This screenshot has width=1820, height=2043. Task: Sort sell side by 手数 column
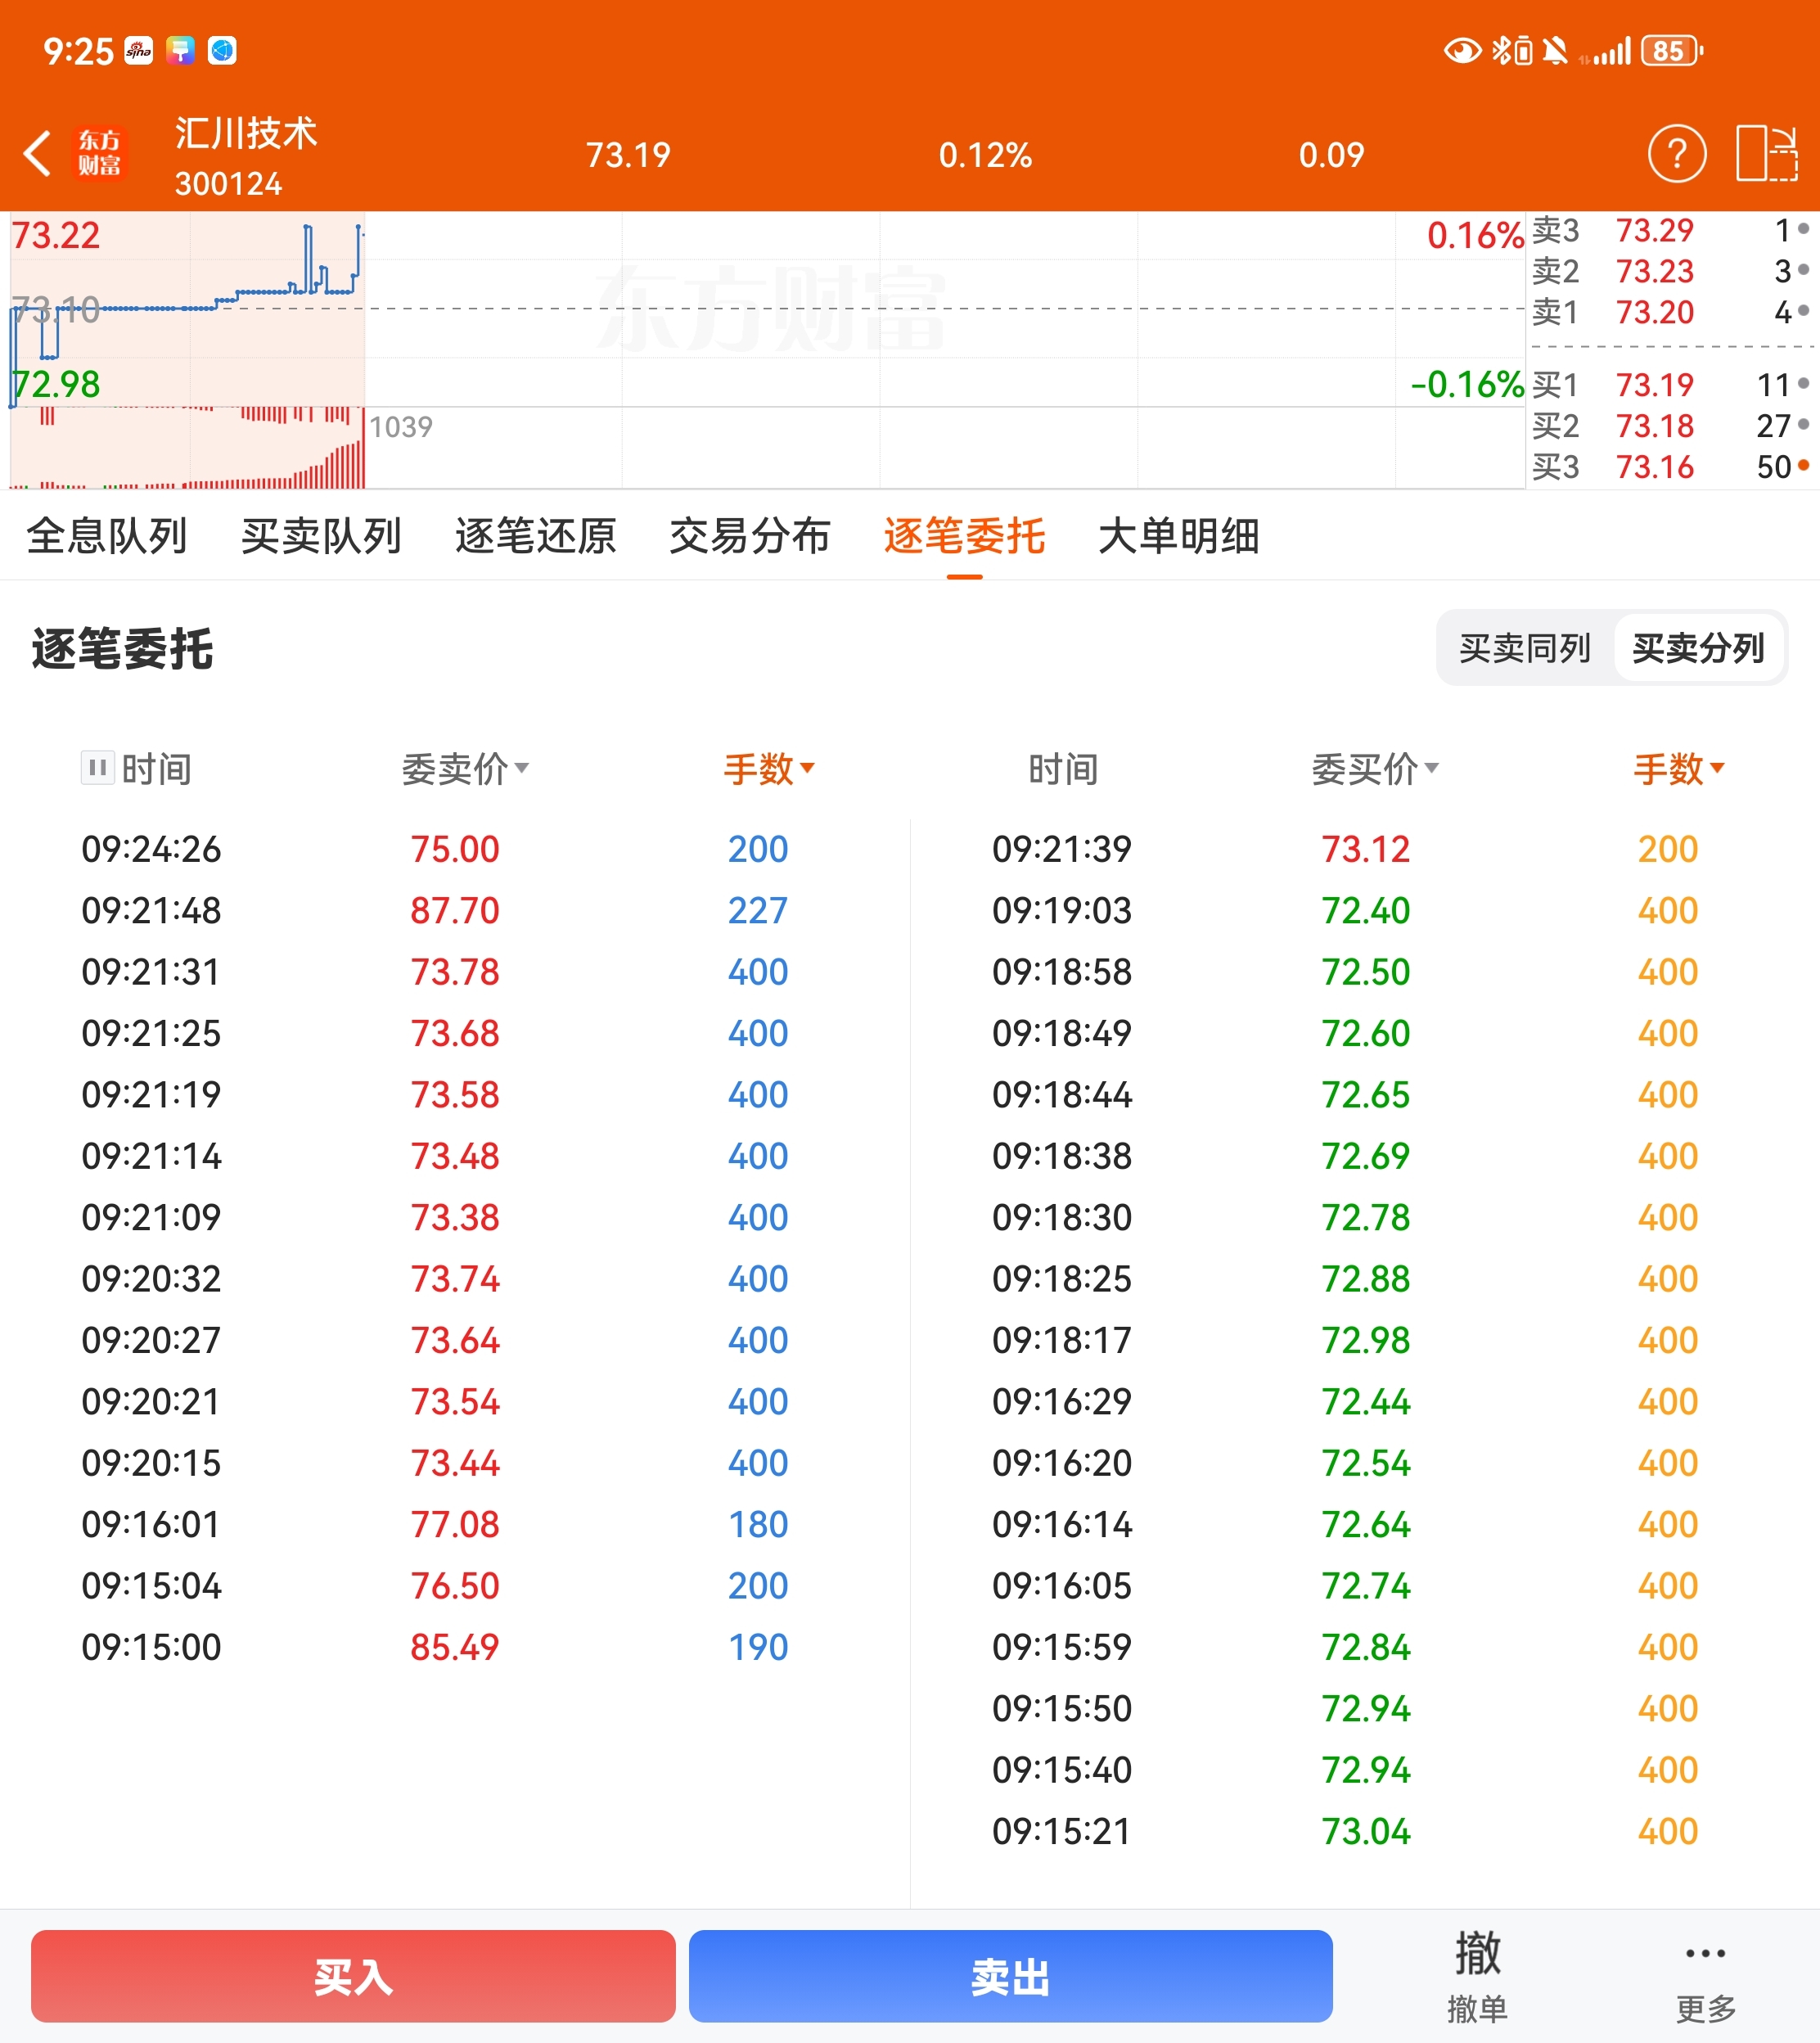[768, 768]
